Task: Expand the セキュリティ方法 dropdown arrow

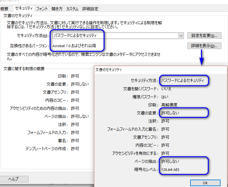Action: 181,36
